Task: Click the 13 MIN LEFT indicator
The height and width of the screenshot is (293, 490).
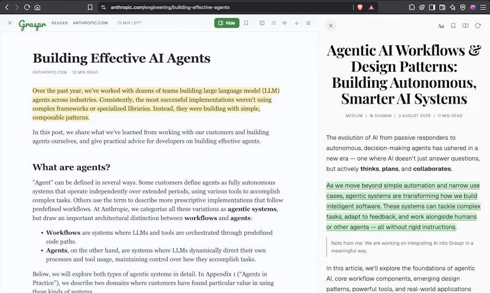Action: coord(129,23)
